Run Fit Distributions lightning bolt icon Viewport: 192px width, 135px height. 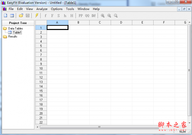[36, 16]
